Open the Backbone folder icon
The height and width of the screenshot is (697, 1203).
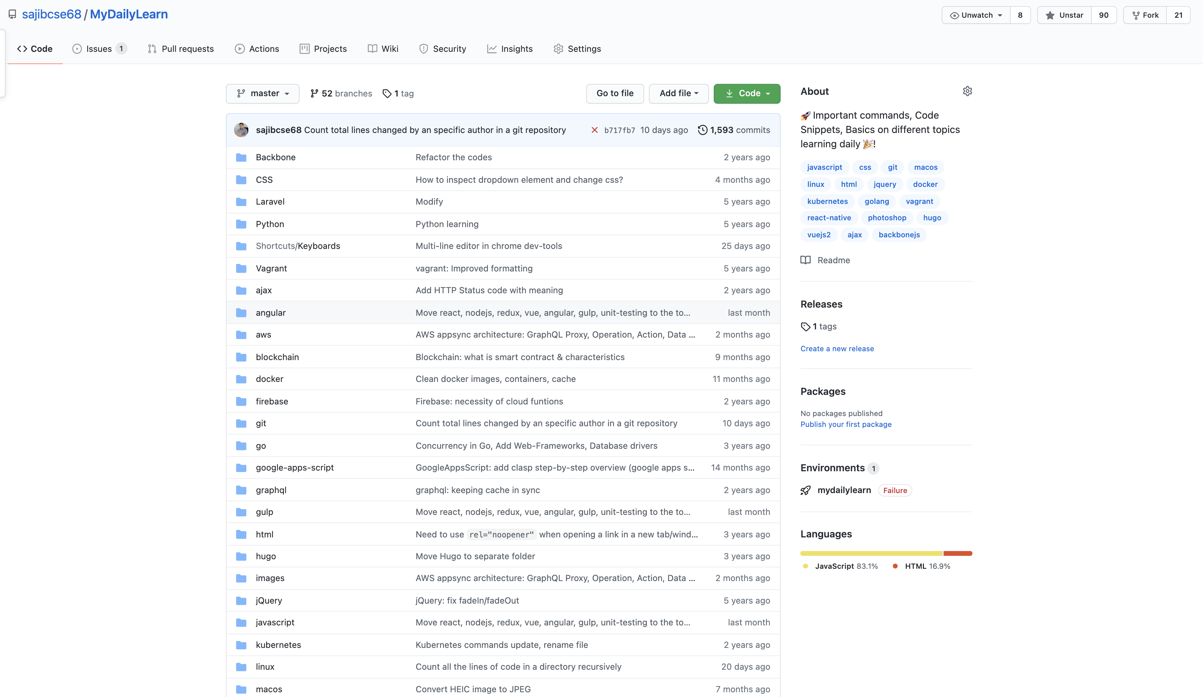(x=241, y=158)
